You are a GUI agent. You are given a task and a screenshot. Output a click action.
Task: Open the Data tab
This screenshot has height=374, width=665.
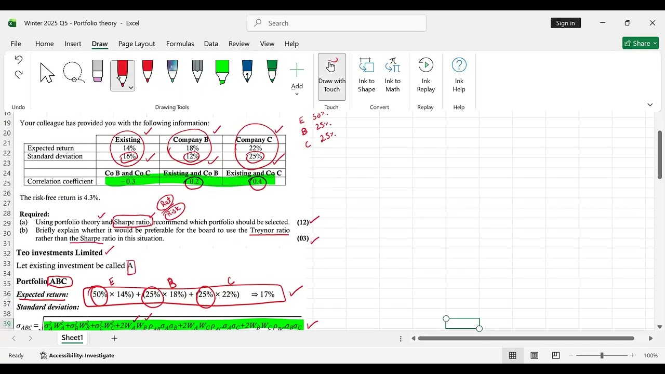pyautogui.click(x=211, y=44)
